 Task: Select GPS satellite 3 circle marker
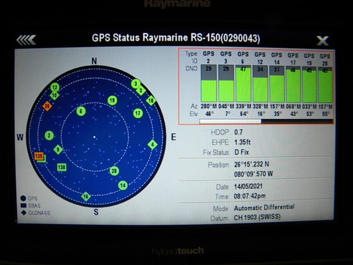click(136, 84)
